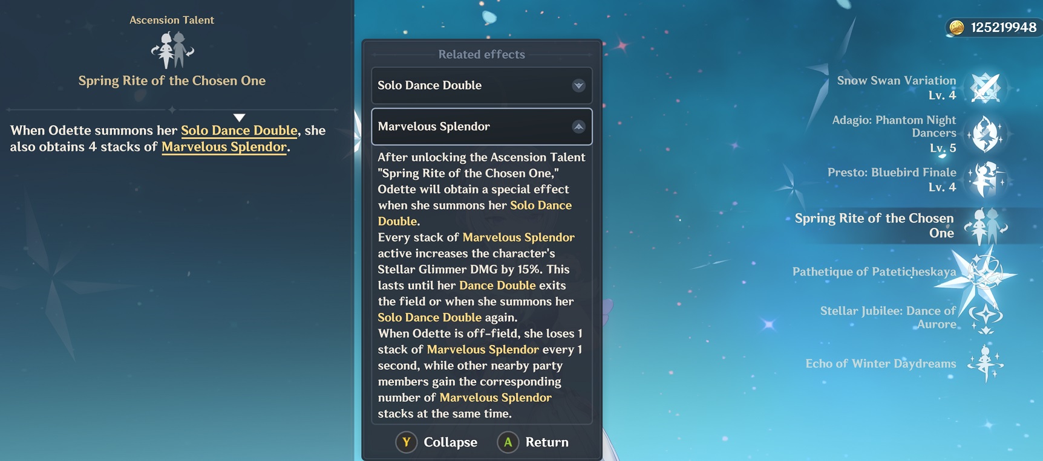
Task: Open the Echo of Winter Daydreams icon
Action: pyautogui.click(x=986, y=364)
